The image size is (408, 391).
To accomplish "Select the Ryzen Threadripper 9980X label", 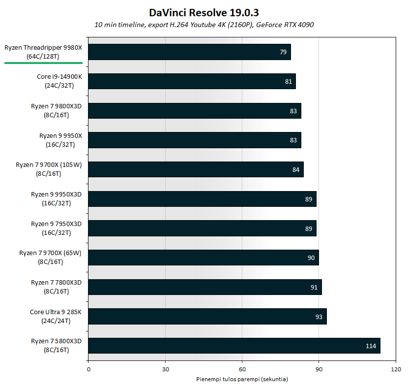I will click(43, 52).
